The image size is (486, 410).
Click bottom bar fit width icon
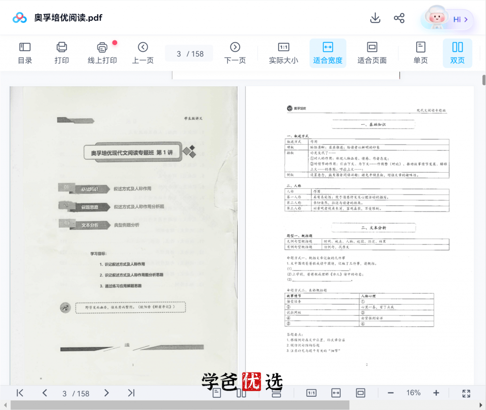click(x=336, y=393)
